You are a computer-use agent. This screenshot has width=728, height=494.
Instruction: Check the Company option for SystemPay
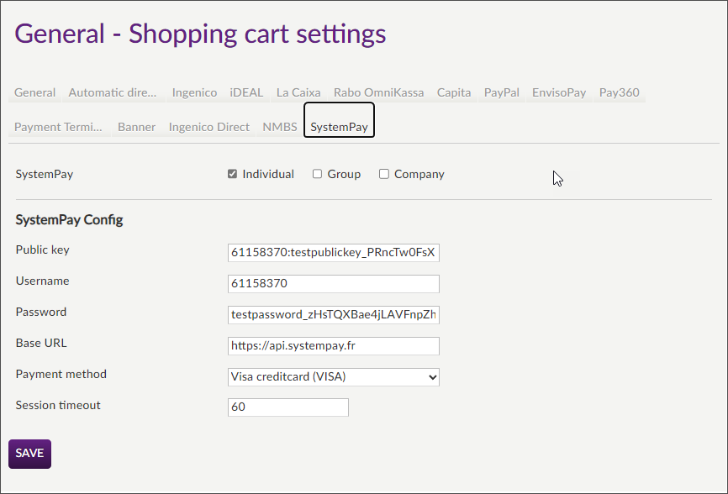(x=383, y=174)
